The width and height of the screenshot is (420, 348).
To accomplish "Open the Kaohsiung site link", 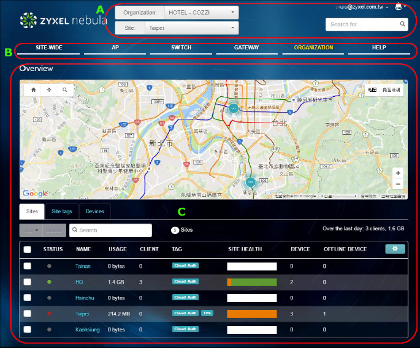I will [x=88, y=330].
